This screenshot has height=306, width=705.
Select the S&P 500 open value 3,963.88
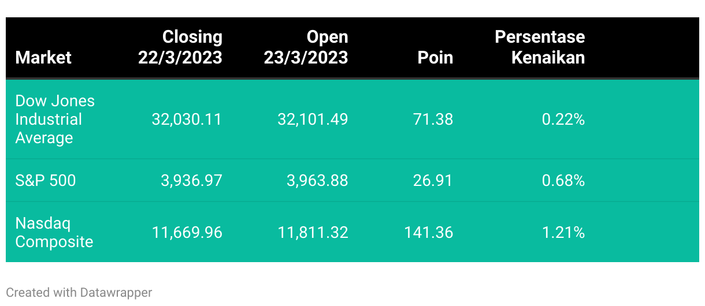pos(317,181)
